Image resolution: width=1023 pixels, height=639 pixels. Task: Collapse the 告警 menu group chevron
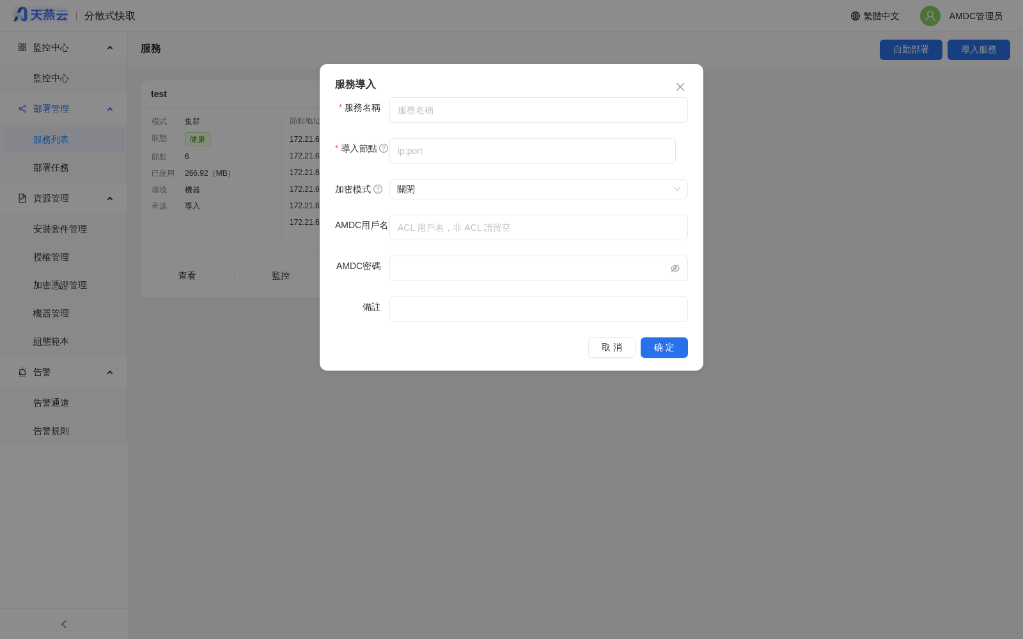coord(110,373)
